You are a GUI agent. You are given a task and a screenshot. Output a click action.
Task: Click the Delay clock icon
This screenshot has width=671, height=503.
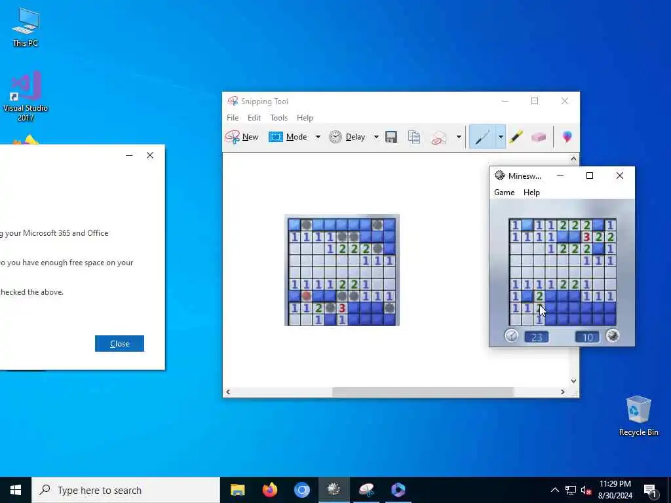[335, 137]
